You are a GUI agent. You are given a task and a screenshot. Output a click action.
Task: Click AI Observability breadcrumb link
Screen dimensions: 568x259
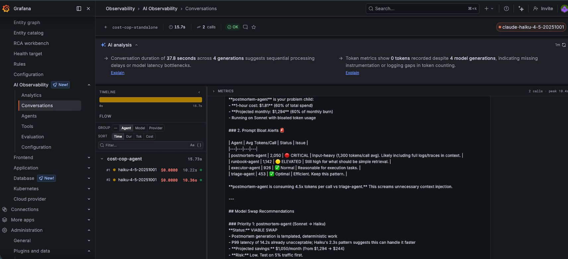(160, 9)
